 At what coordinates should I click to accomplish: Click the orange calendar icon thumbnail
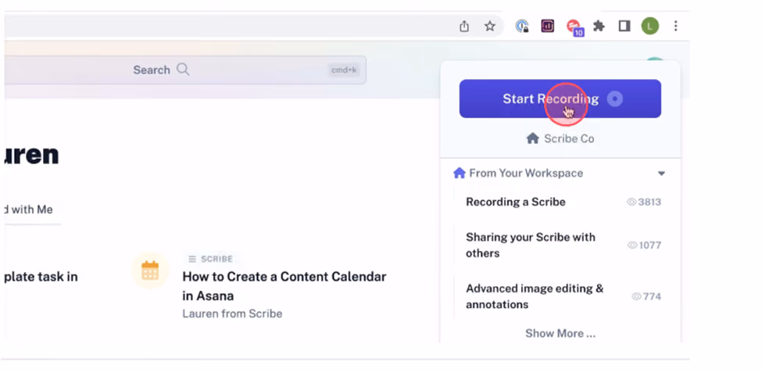pos(150,270)
